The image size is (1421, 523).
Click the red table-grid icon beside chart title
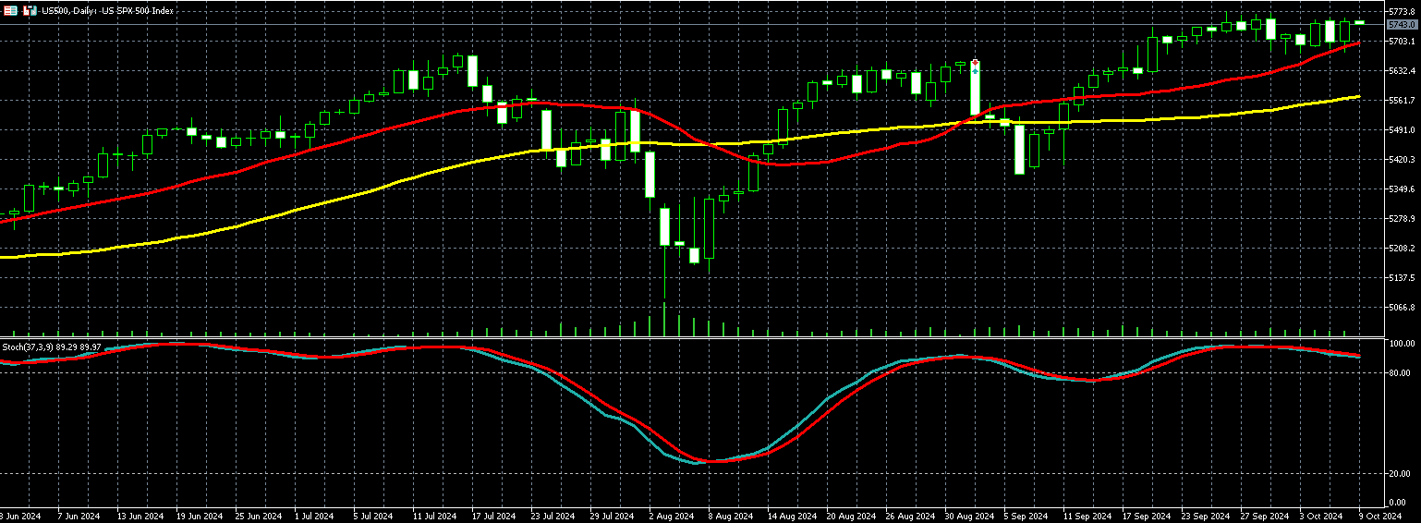11,10
